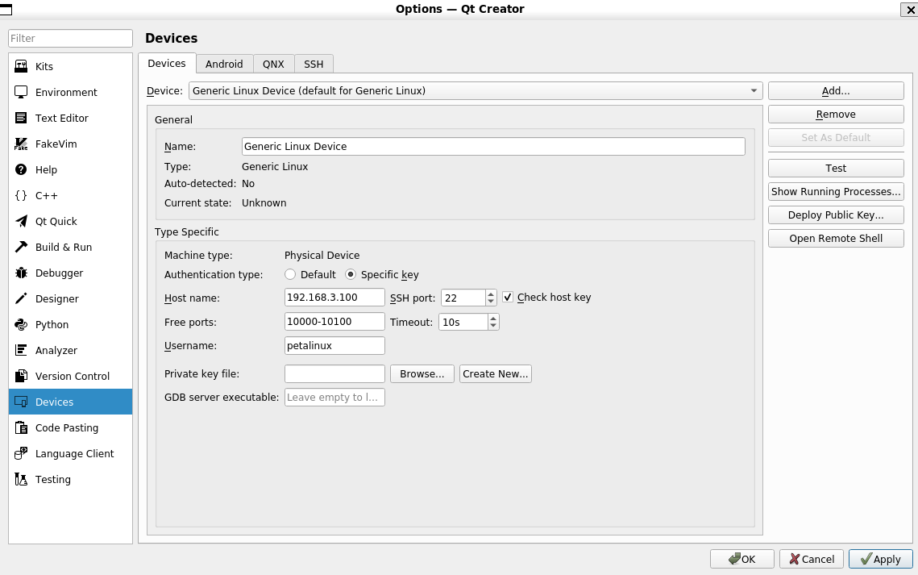Open the Help question-mark icon
918x575 pixels.
(x=21, y=169)
